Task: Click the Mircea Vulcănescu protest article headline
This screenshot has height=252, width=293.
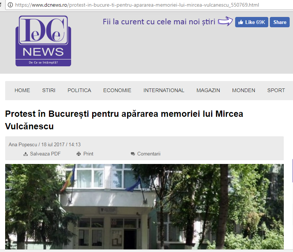Action: click(x=124, y=120)
